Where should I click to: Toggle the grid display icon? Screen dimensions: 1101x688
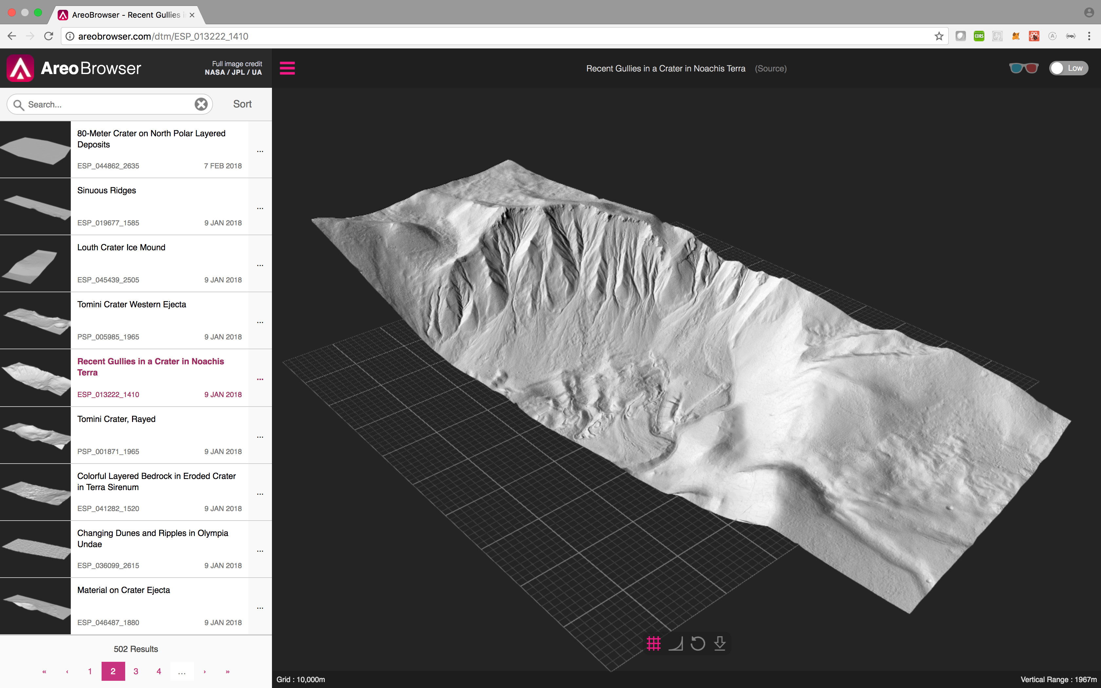pyautogui.click(x=653, y=643)
